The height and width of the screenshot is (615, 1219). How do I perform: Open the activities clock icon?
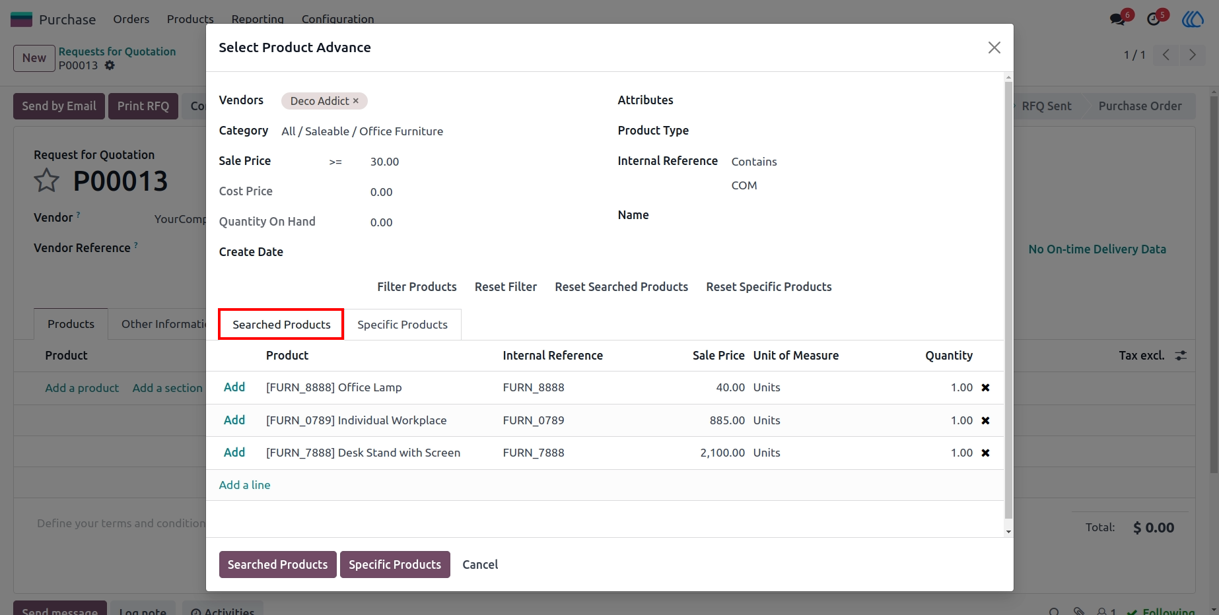click(1154, 19)
